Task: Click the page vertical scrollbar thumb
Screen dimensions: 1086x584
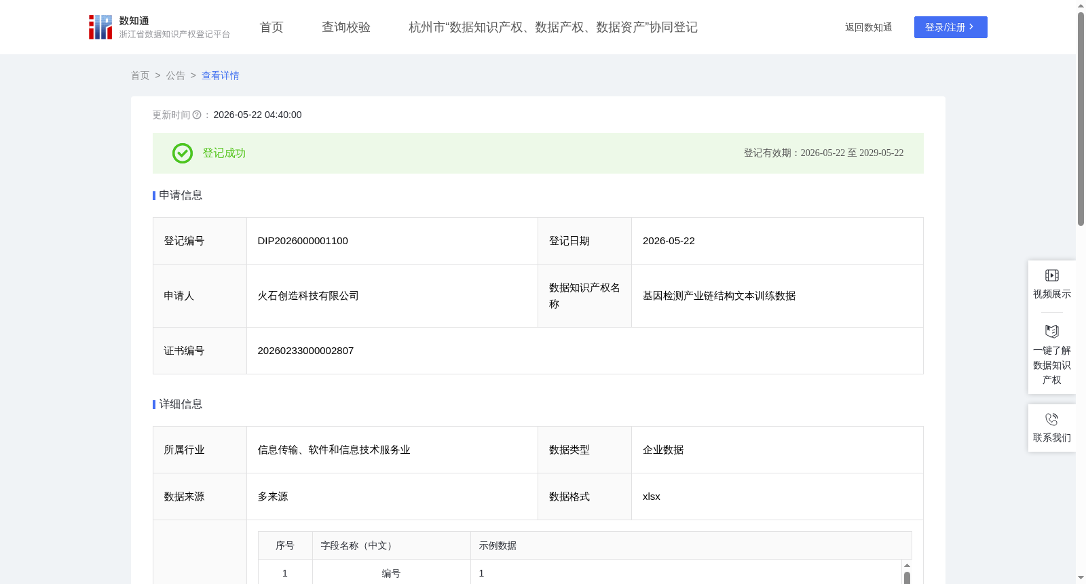Action: [x=1081, y=119]
